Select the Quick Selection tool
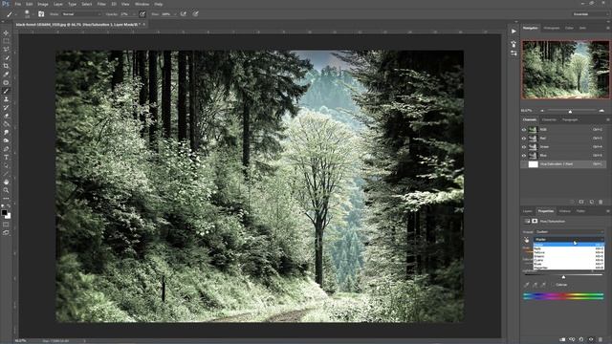Screen dimensions: 612x344 pyautogui.click(x=6, y=57)
